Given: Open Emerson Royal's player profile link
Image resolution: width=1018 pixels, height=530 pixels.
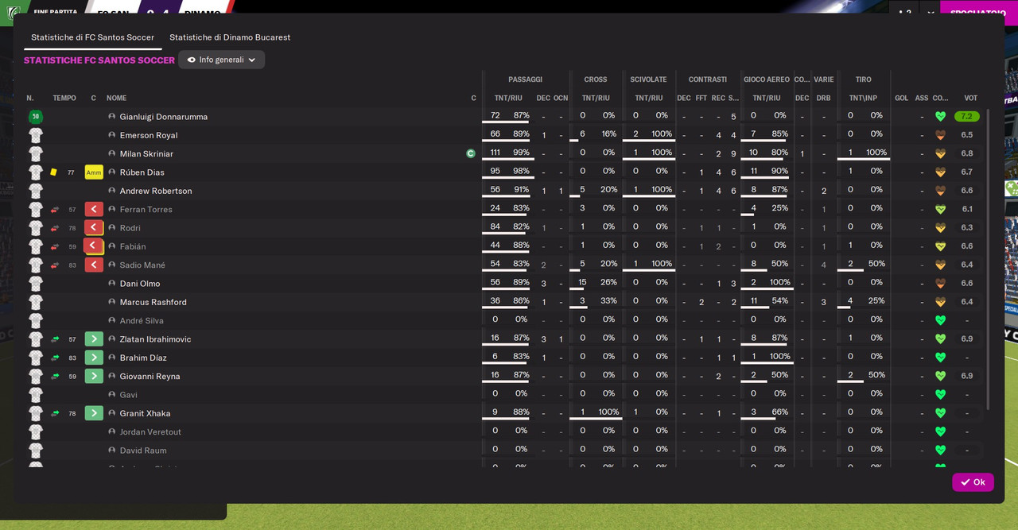Looking at the screenshot, I should click(x=149, y=135).
